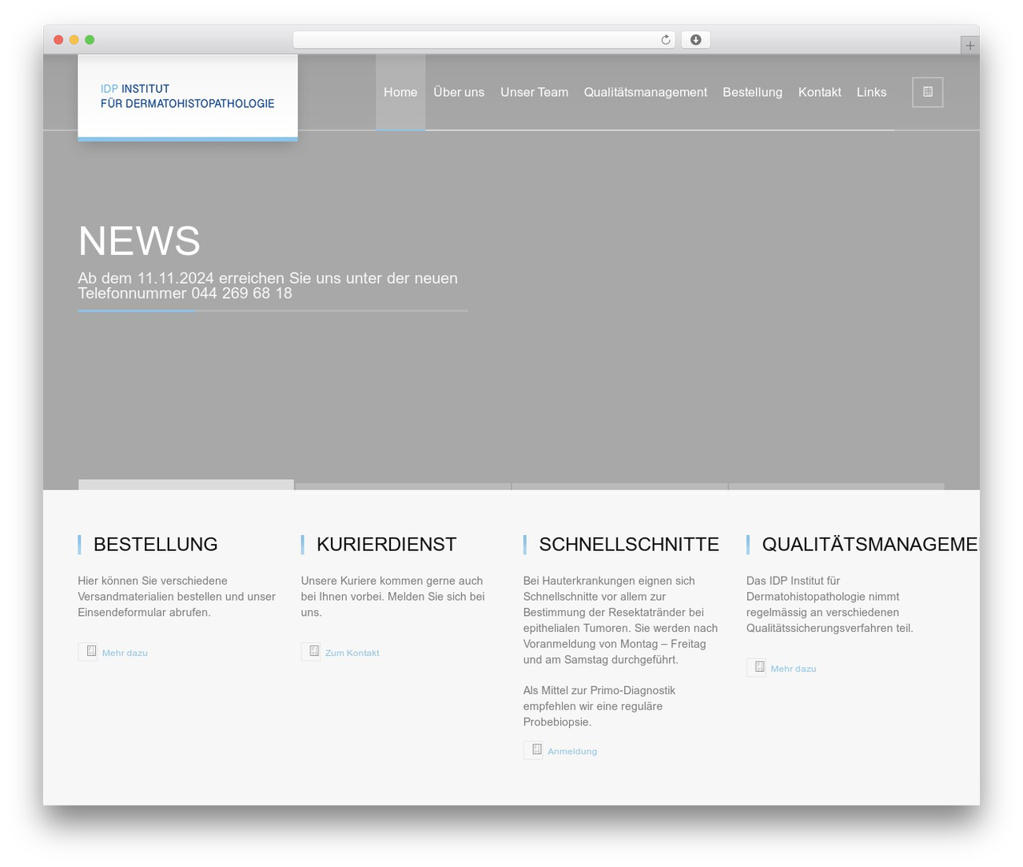Click the icon beside Qualitätsmanagement's Mehr dazu

[756, 668]
